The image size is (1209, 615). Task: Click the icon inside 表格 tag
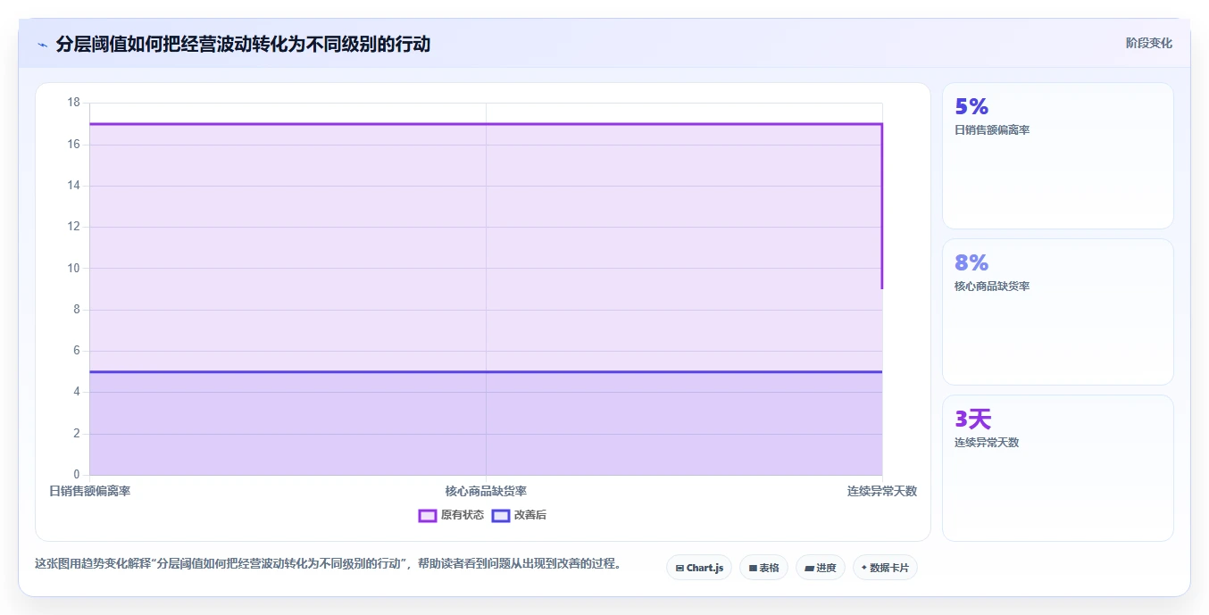(x=753, y=568)
